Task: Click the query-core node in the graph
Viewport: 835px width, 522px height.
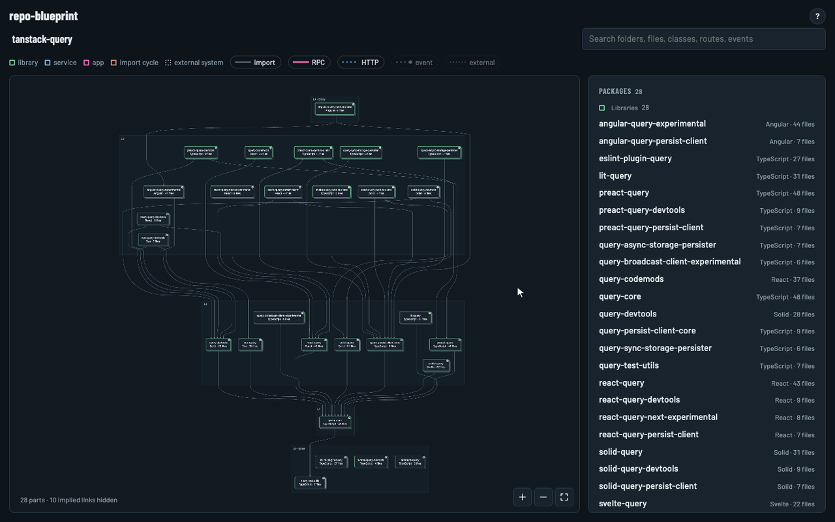Action: click(335, 422)
